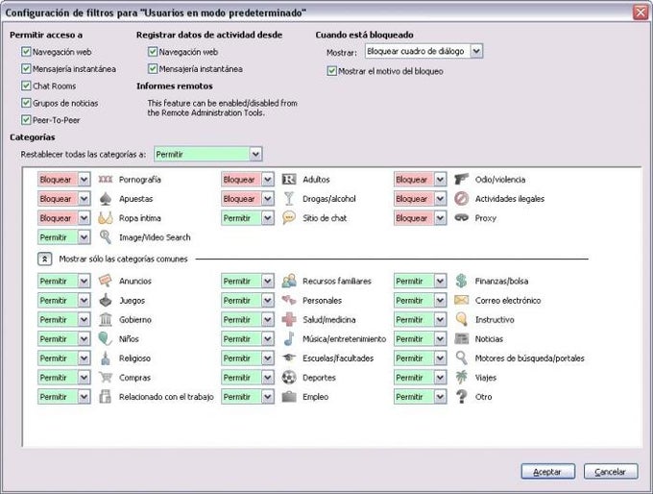Click the Niños balloon icon
This screenshot has height=494, width=653.
pyautogui.click(x=106, y=338)
